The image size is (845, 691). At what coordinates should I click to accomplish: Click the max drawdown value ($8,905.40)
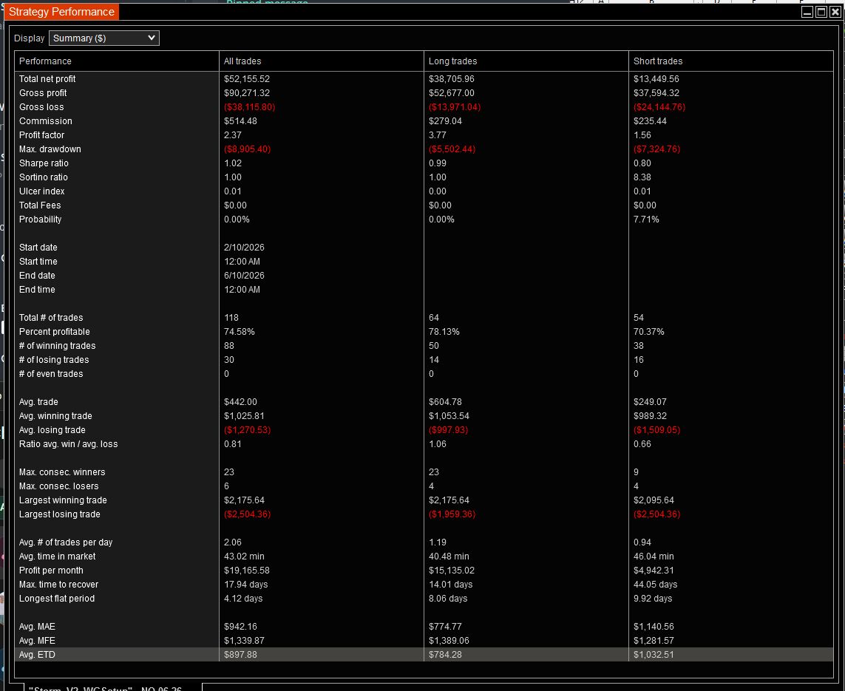(x=248, y=149)
